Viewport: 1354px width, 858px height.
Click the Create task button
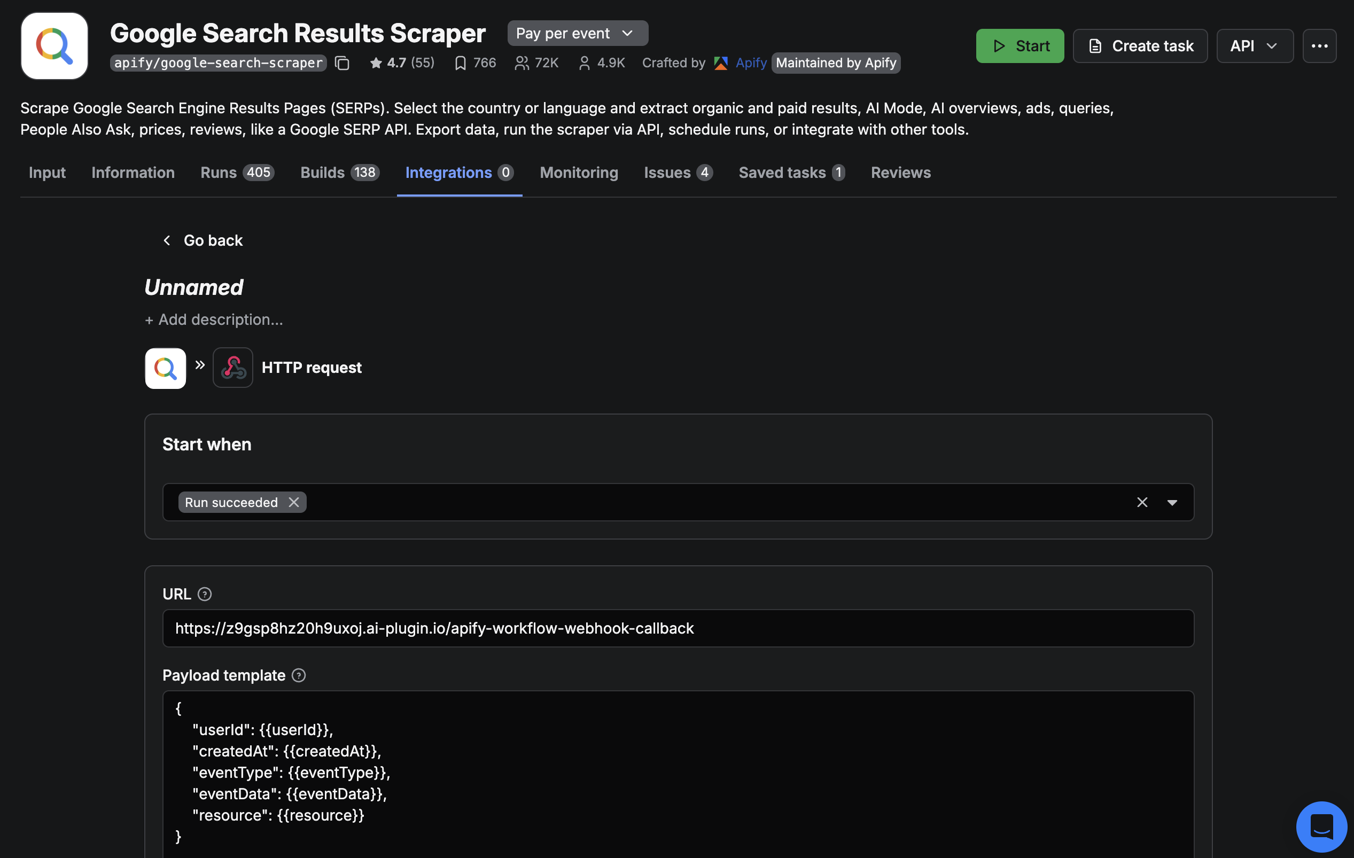click(1140, 45)
